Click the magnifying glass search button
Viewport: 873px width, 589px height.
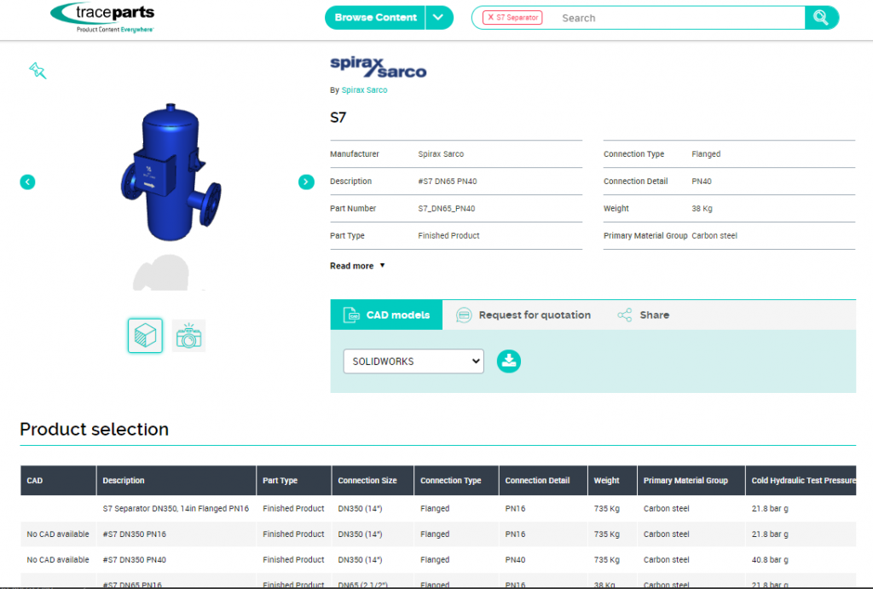(821, 18)
